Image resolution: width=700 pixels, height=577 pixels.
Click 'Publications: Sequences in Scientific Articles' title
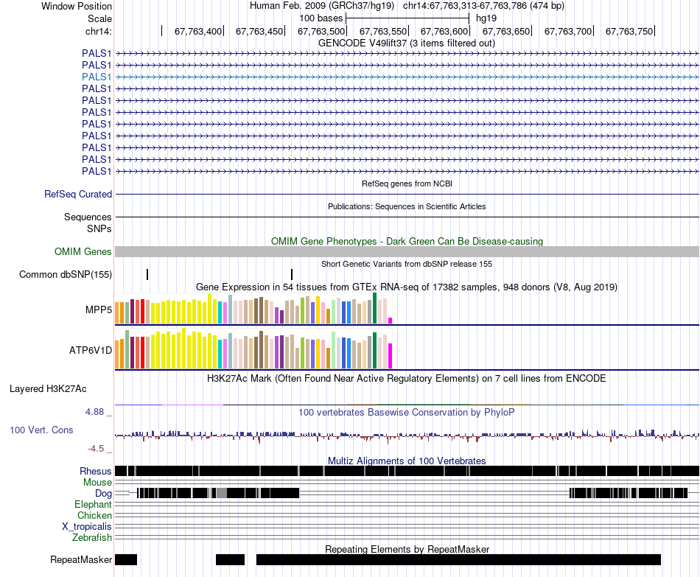coord(407,206)
